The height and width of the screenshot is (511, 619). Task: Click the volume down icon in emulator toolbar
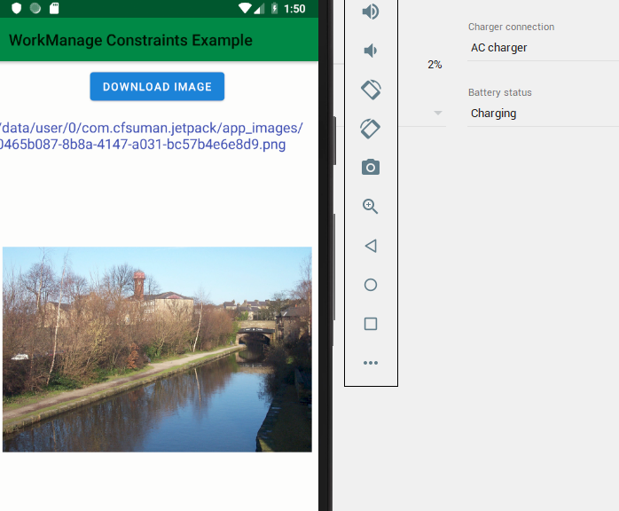tap(370, 51)
